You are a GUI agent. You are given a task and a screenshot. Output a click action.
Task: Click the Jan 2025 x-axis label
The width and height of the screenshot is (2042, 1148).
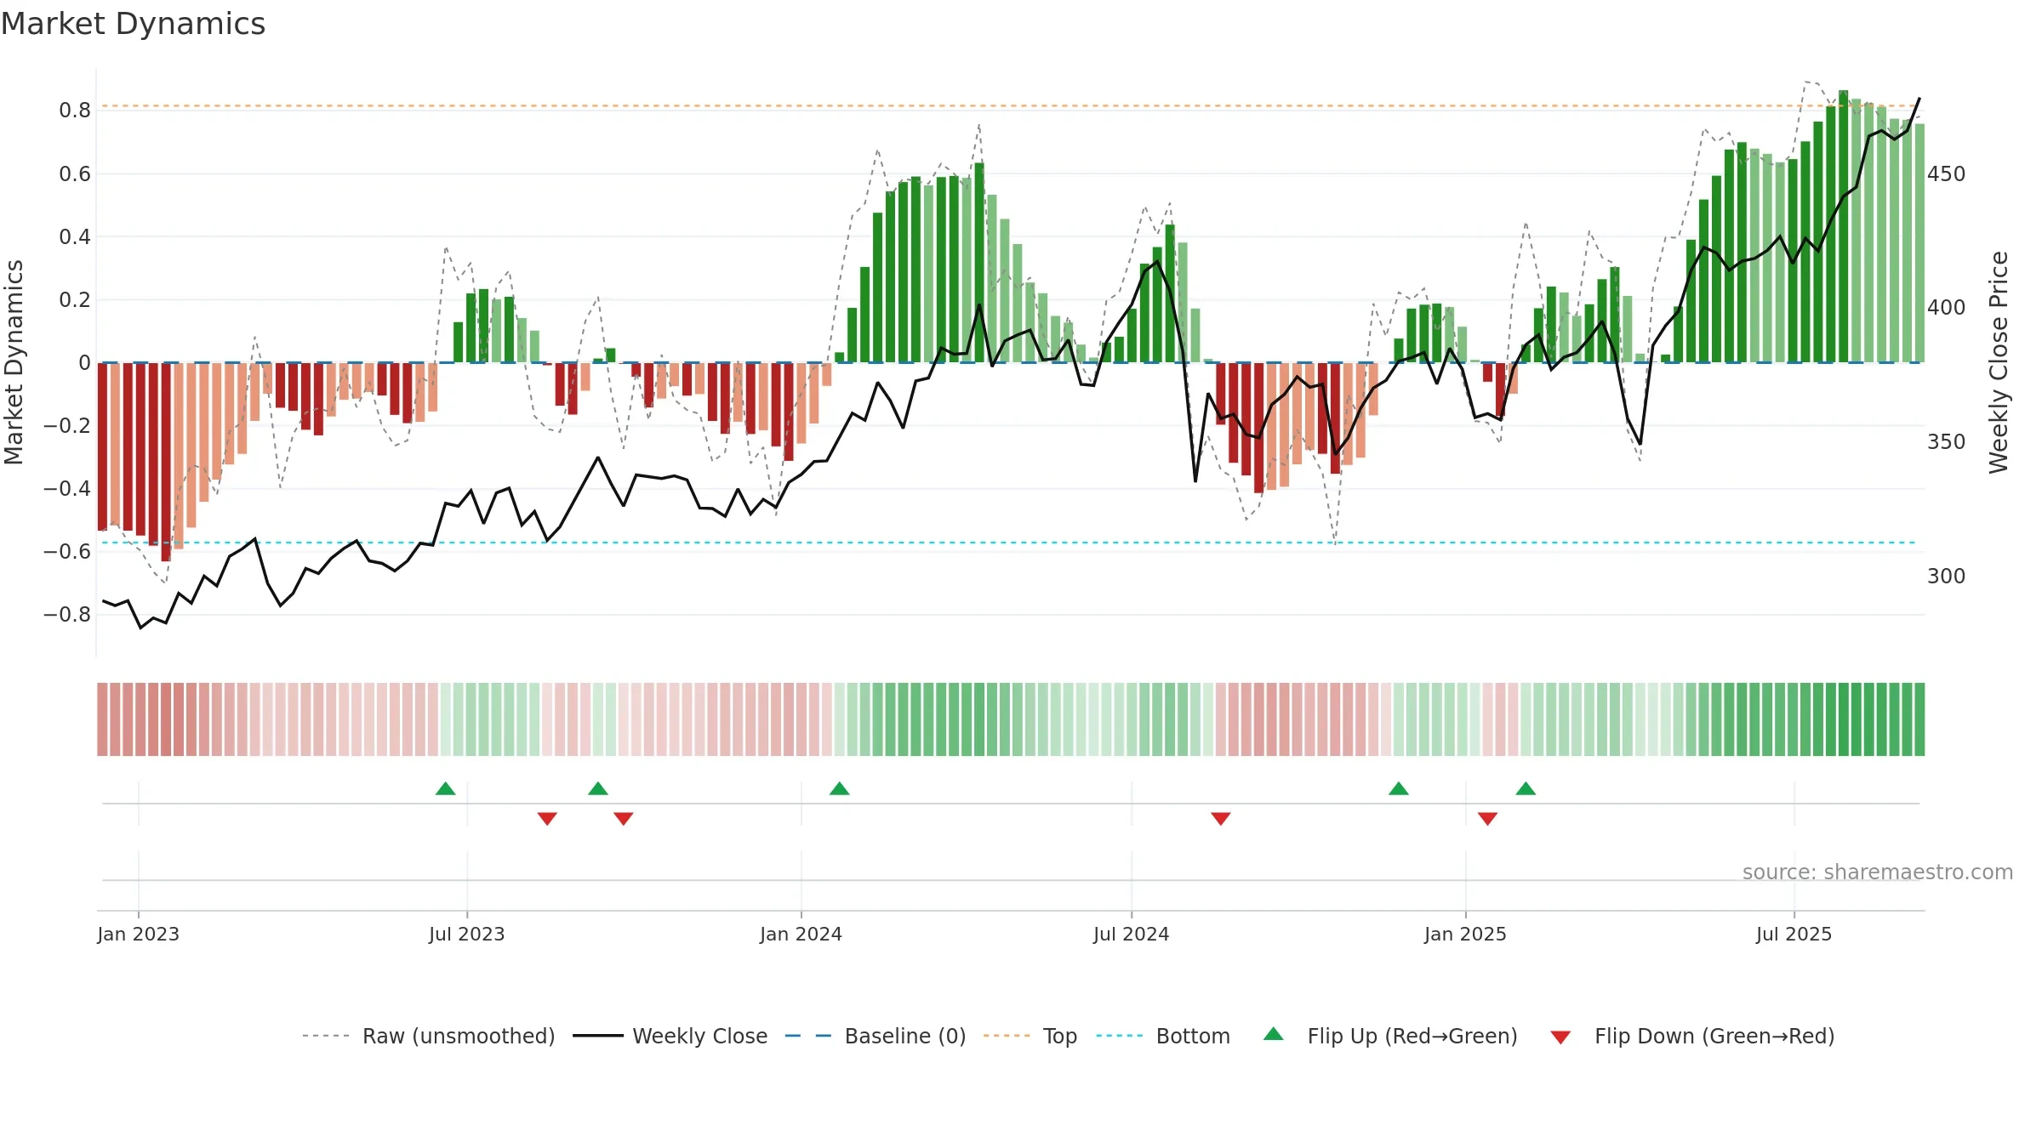click(1466, 934)
